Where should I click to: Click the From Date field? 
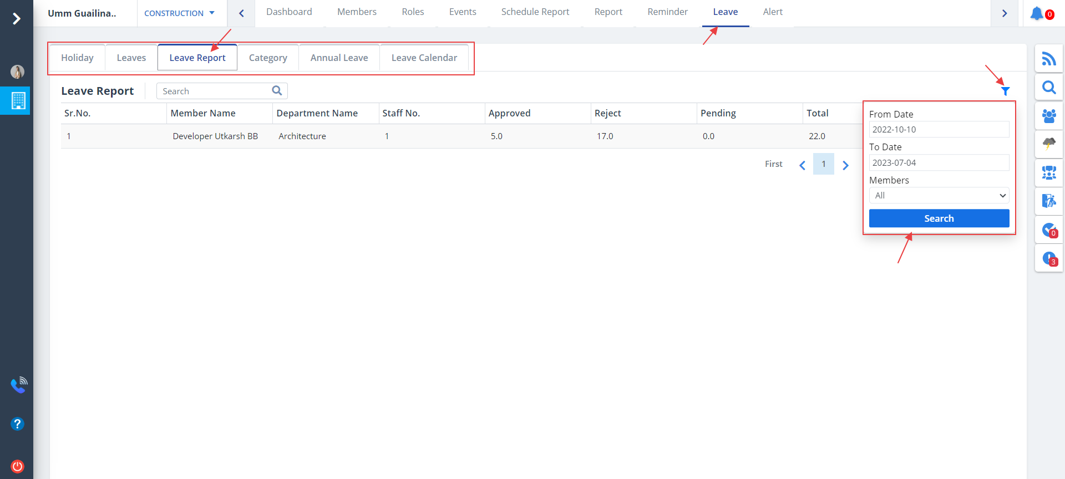(939, 130)
